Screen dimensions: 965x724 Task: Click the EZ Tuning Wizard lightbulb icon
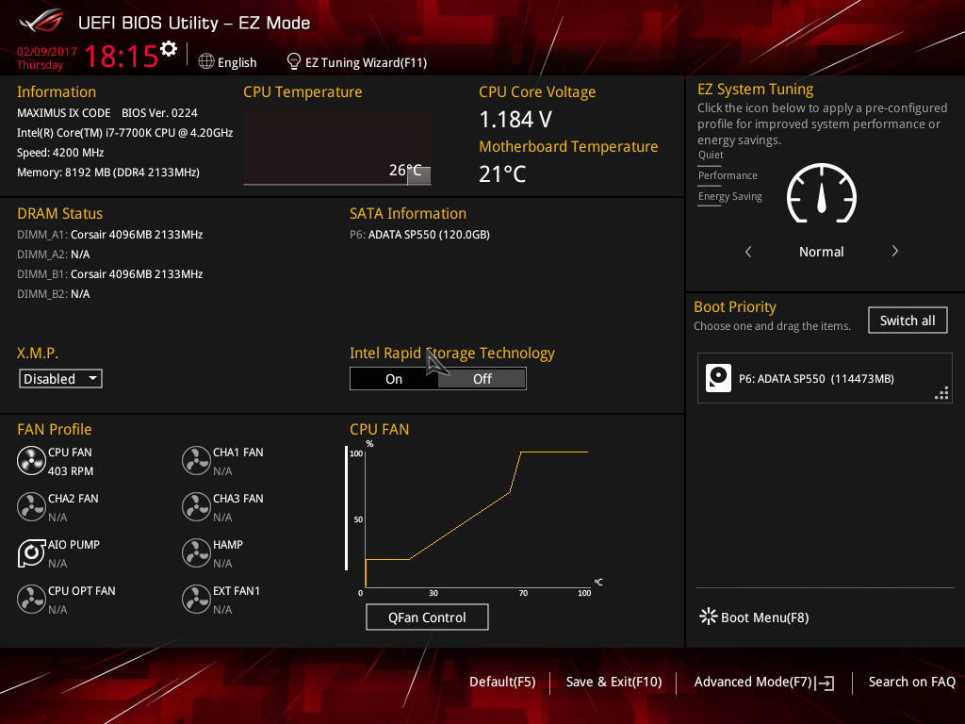point(294,62)
